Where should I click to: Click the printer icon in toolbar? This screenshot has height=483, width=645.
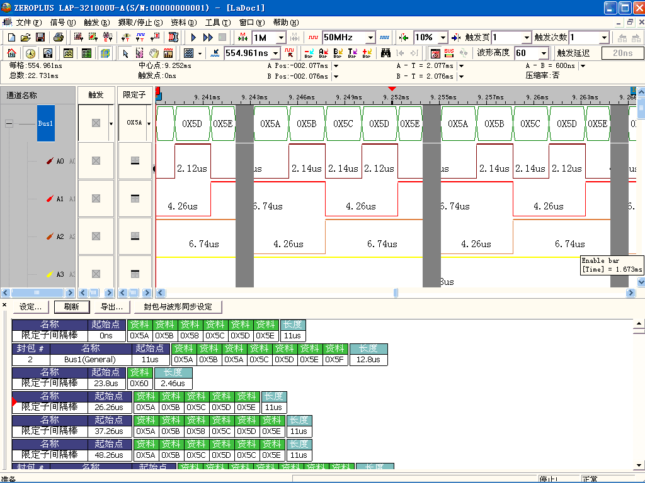click(58, 38)
